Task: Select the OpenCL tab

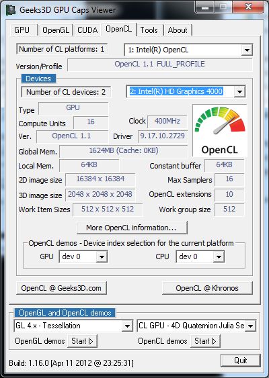Action: (x=119, y=29)
